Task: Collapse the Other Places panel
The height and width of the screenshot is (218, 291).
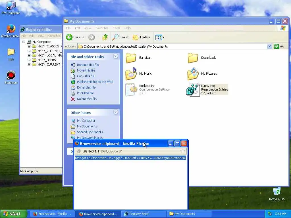Action: pyautogui.click(x=115, y=112)
